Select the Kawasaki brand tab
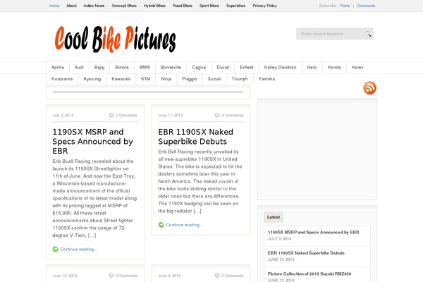Viewport: 423px width, 282px height. (121, 79)
